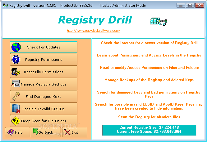Viewport: 207px width, 142px height.
Task: Click the Registry Drill title bar app icon
Action: [6, 6]
